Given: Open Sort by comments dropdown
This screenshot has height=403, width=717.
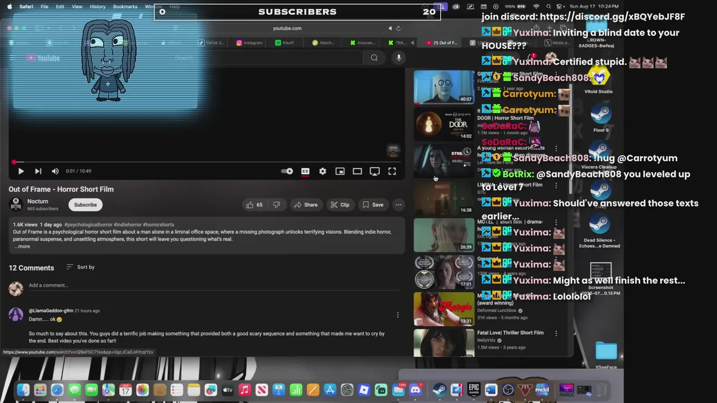Looking at the screenshot, I should (x=81, y=267).
